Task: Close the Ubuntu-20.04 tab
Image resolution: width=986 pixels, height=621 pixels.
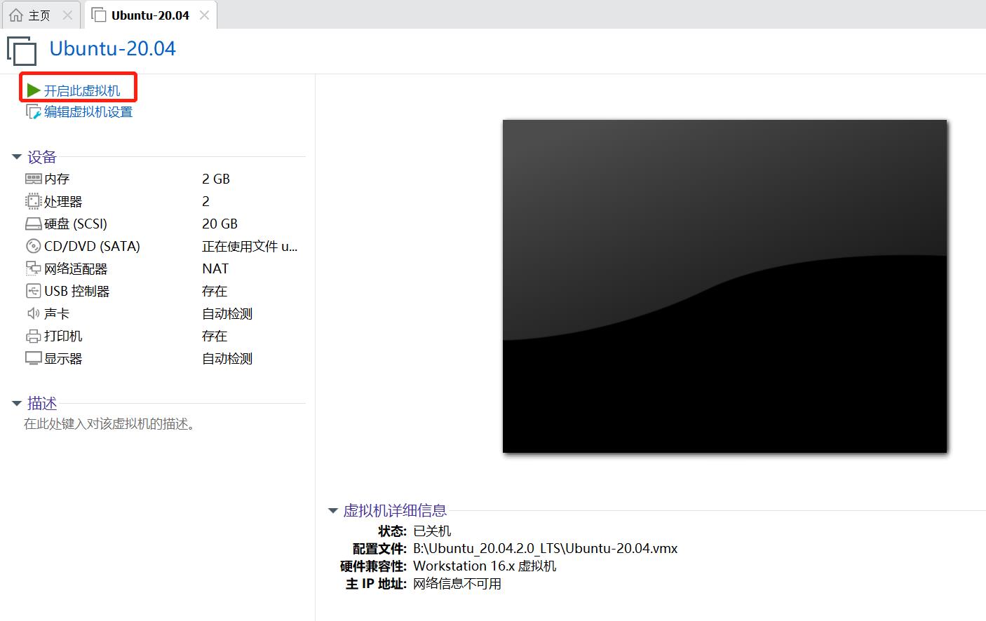Action: (x=204, y=15)
